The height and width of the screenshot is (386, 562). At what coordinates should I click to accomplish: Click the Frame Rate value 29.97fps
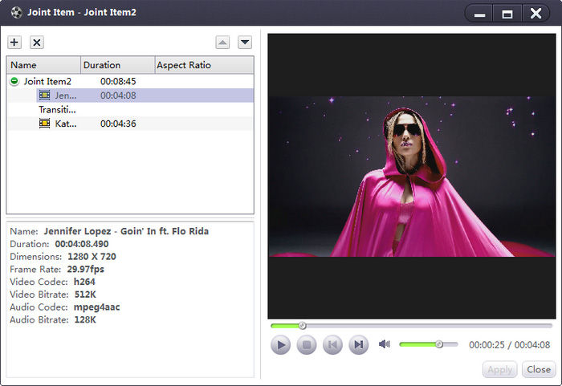tap(85, 269)
